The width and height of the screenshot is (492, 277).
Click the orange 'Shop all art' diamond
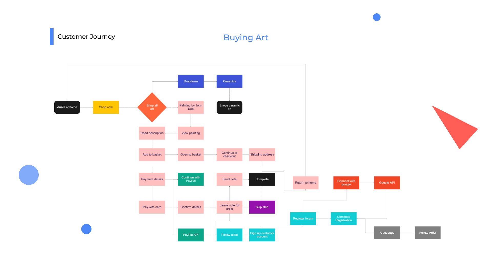pyautogui.click(x=152, y=107)
